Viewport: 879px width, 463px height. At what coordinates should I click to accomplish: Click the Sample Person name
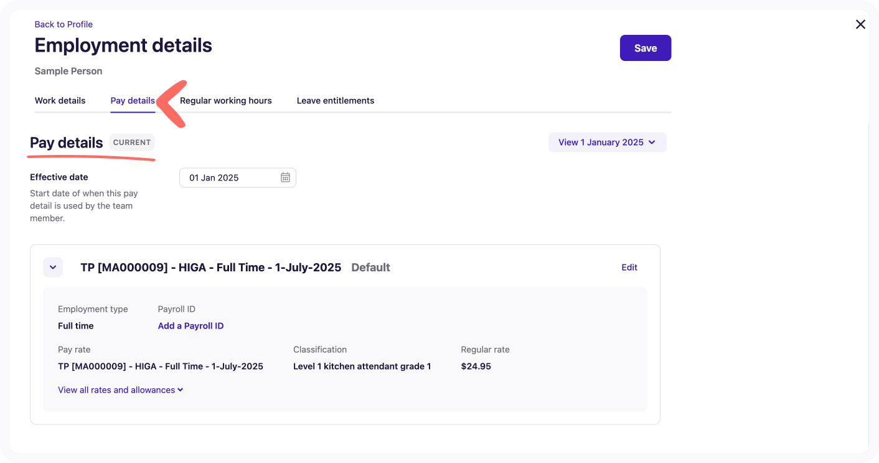68,71
